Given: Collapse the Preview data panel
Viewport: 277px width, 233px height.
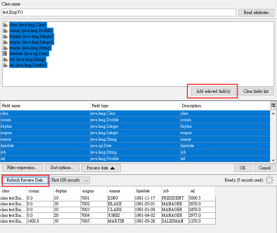Looking at the screenshot, I should (x=101, y=168).
